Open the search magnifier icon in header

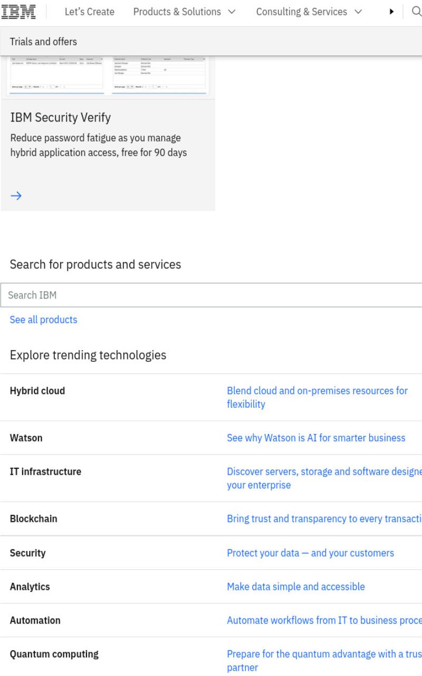[416, 12]
